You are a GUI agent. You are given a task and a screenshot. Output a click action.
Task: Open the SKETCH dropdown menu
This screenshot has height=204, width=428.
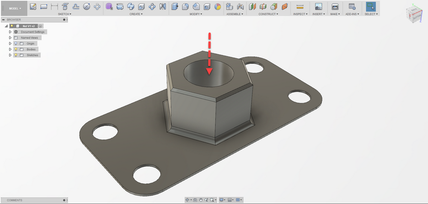65,14
